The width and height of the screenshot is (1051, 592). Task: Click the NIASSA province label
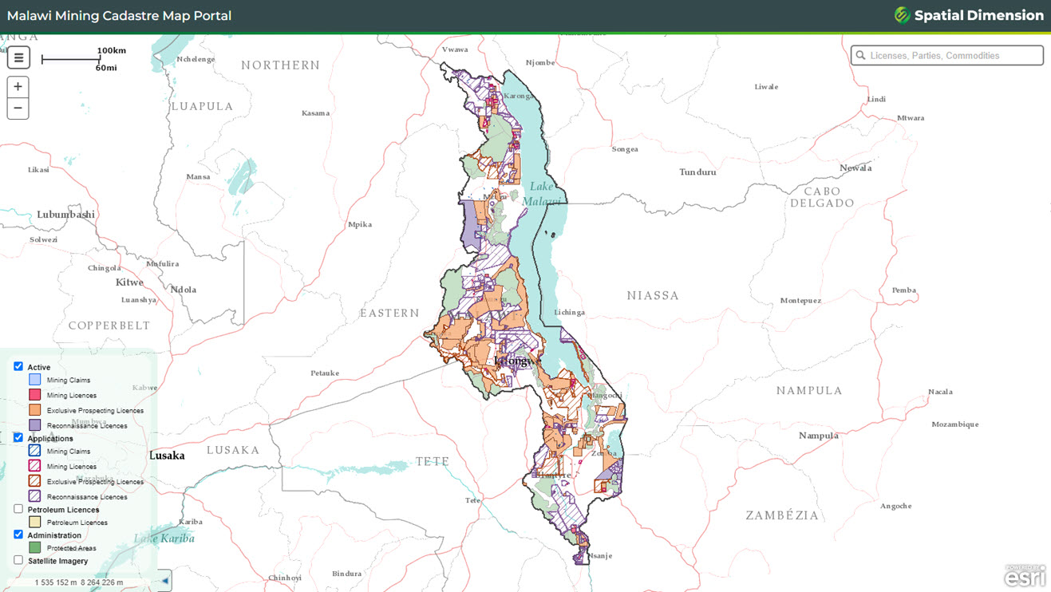coord(653,295)
